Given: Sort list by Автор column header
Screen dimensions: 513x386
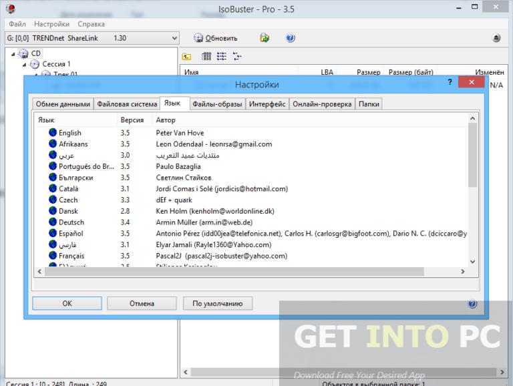Looking at the screenshot, I should tap(310, 120).
